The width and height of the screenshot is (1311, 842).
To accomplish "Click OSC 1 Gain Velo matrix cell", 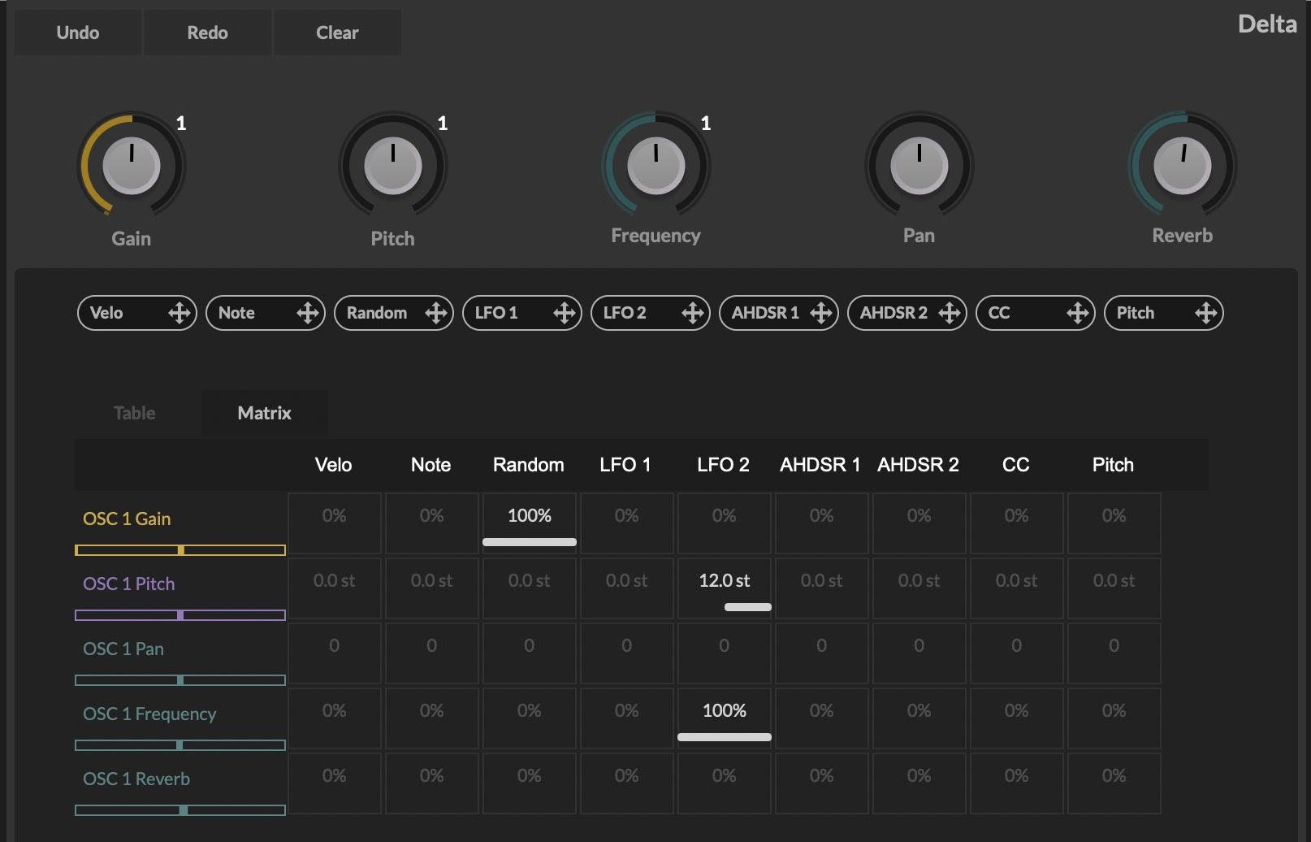I will [x=335, y=523].
